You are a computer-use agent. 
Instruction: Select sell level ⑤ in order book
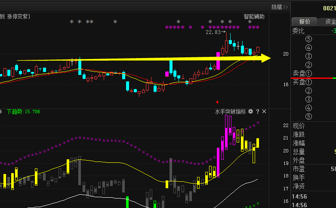click(x=308, y=39)
